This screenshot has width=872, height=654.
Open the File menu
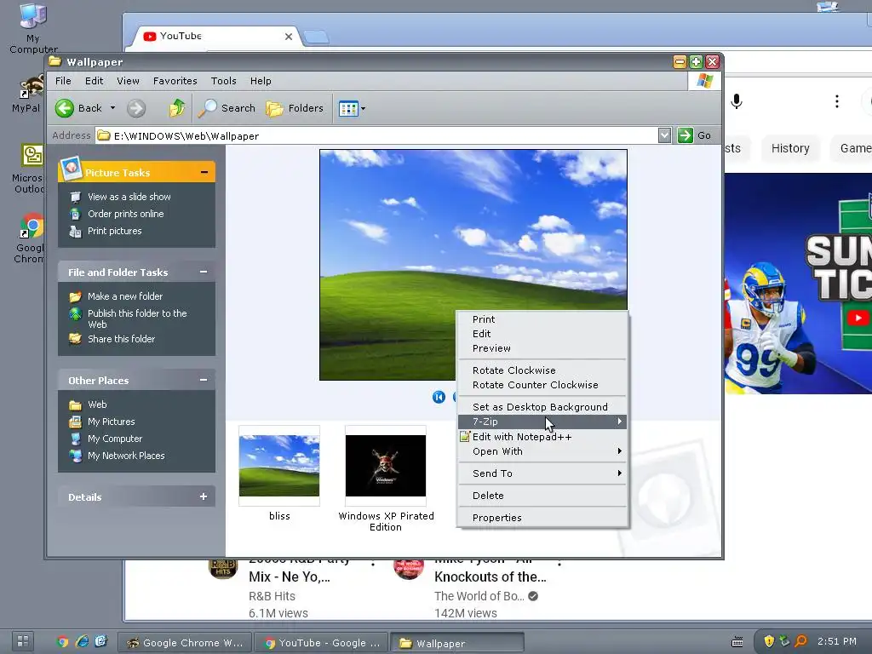[63, 81]
